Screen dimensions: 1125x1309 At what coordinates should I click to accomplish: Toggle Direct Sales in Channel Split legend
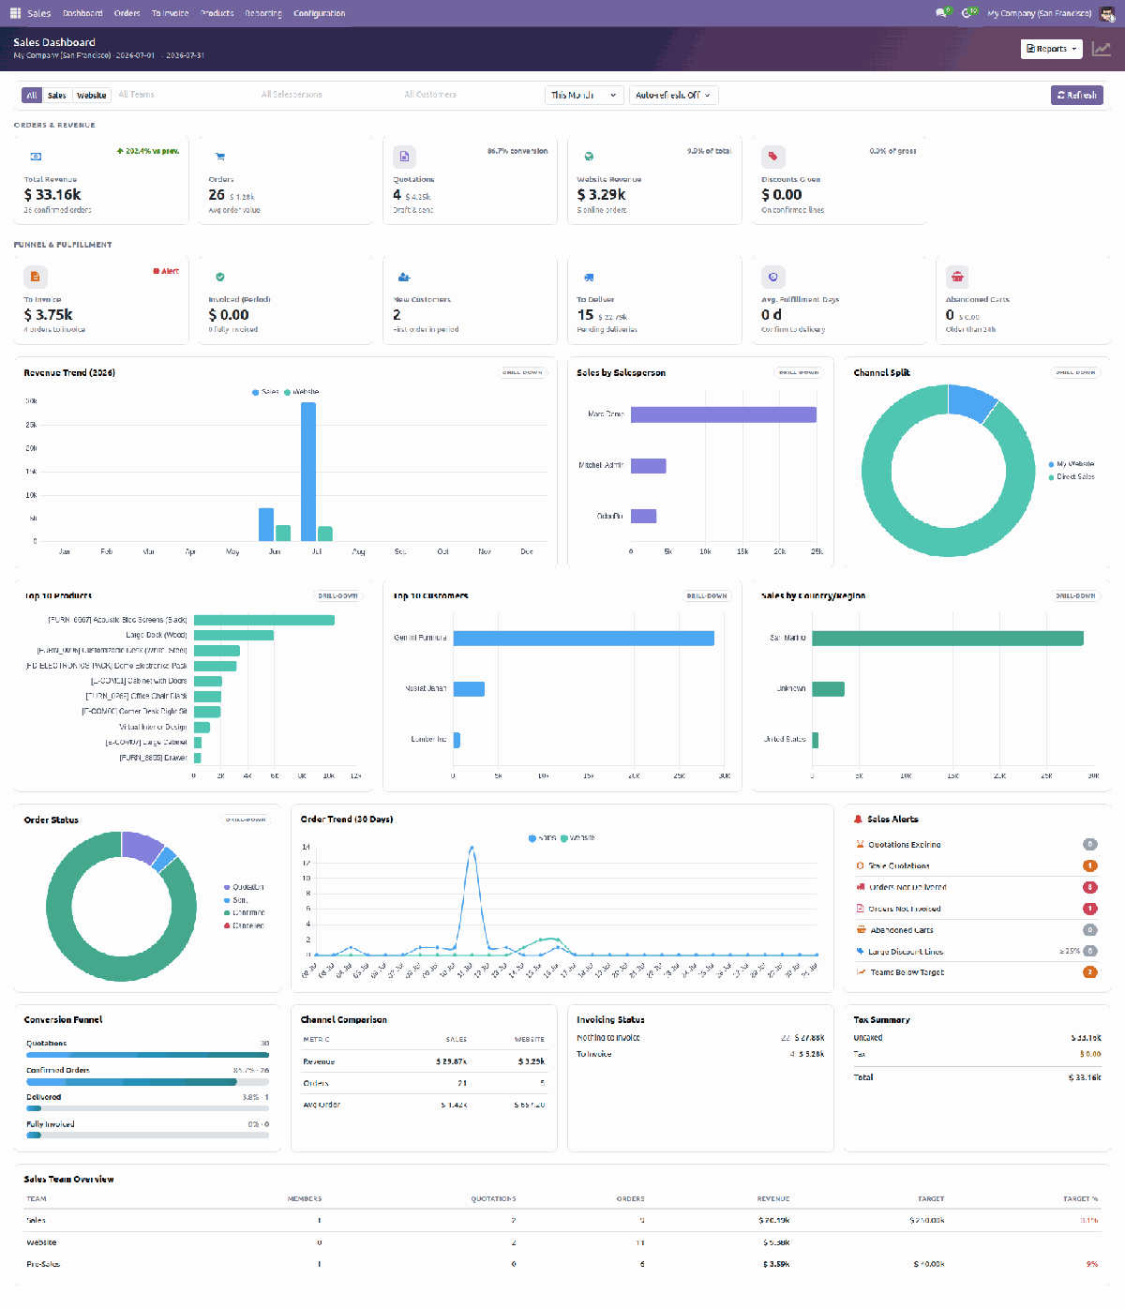(x=1072, y=477)
